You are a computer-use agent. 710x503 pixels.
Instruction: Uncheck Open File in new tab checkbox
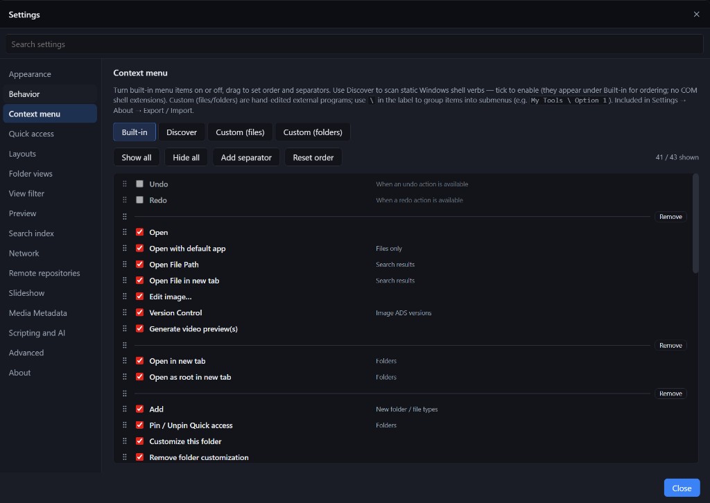tap(139, 280)
